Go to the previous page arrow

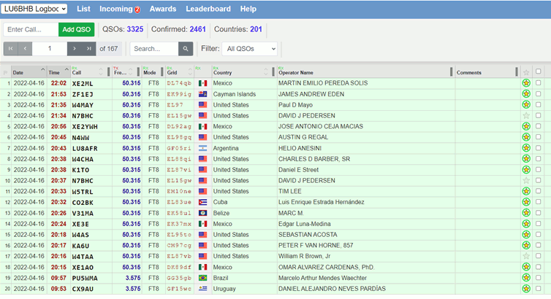coord(26,49)
